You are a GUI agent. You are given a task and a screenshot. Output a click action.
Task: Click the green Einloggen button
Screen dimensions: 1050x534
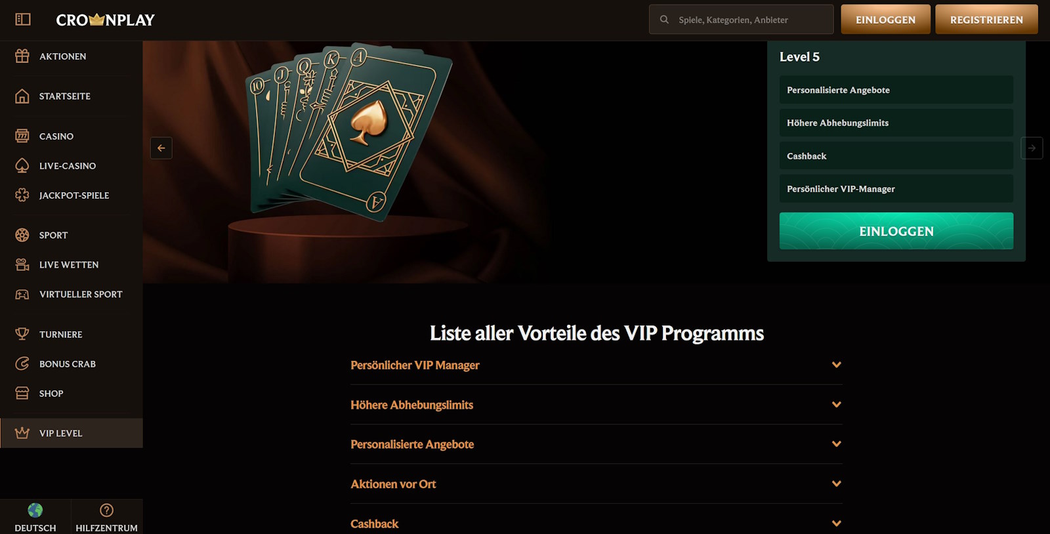896,231
